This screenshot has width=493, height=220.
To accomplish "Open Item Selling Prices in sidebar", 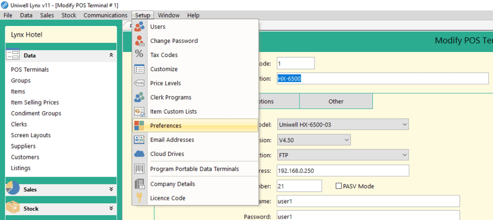I will click(35, 103).
